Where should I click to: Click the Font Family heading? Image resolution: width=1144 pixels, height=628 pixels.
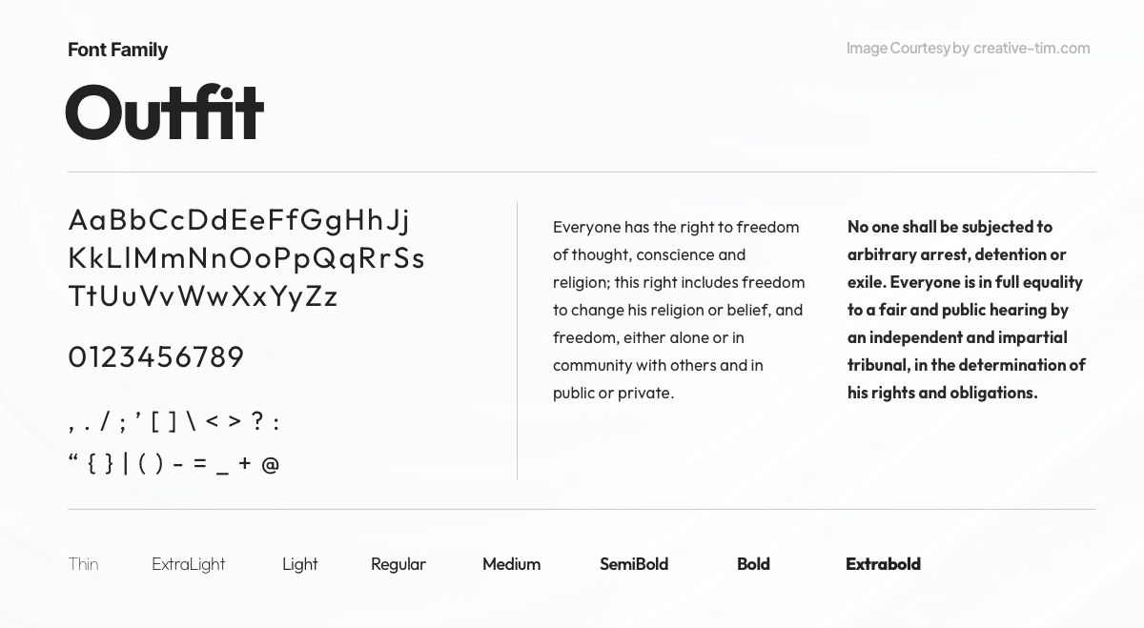pos(117,50)
